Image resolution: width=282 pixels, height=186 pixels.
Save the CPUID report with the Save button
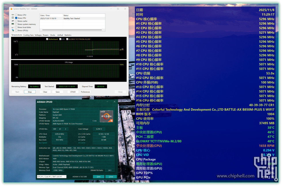[x=99, y=176]
